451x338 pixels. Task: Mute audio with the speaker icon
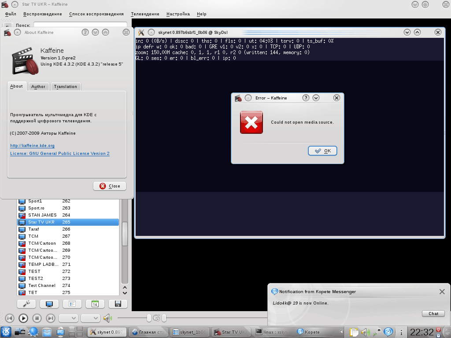pos(107,318)
